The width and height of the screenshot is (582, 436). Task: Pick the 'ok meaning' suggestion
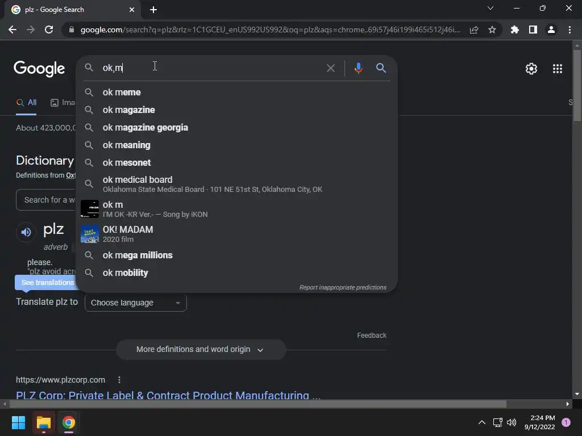click(x=236, y=145)
